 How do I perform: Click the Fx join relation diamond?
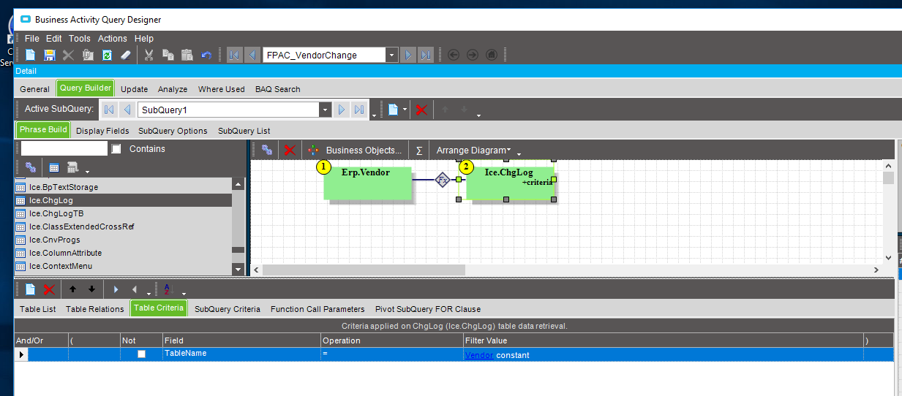442,179
